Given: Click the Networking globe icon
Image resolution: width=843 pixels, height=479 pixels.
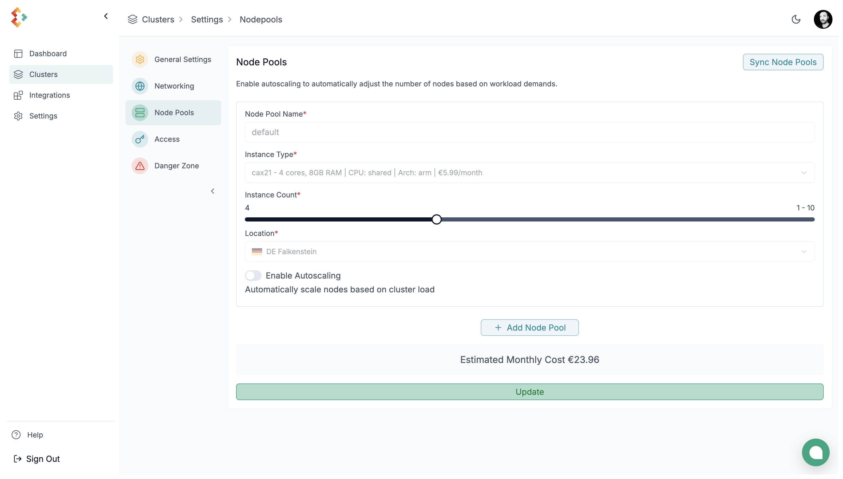Looking at the screenshot, I should click(140, 86).
